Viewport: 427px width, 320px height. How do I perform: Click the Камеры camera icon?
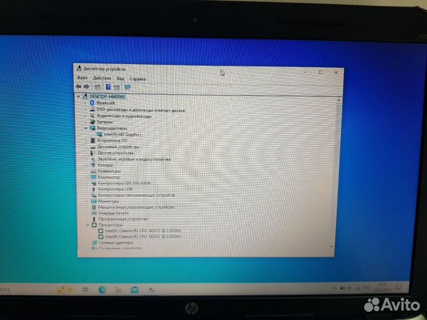pos(93,165)
